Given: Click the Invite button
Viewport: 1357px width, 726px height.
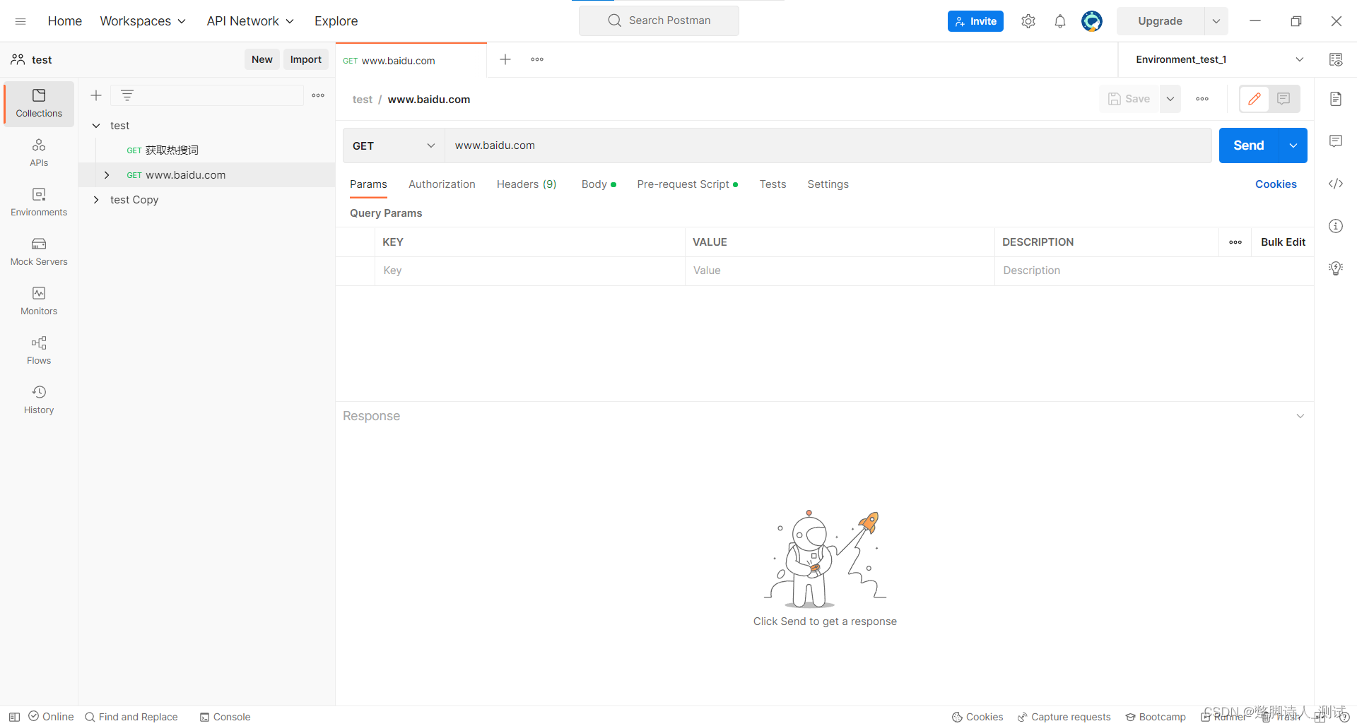Looking at the screenshot, I should coord(975,21).
